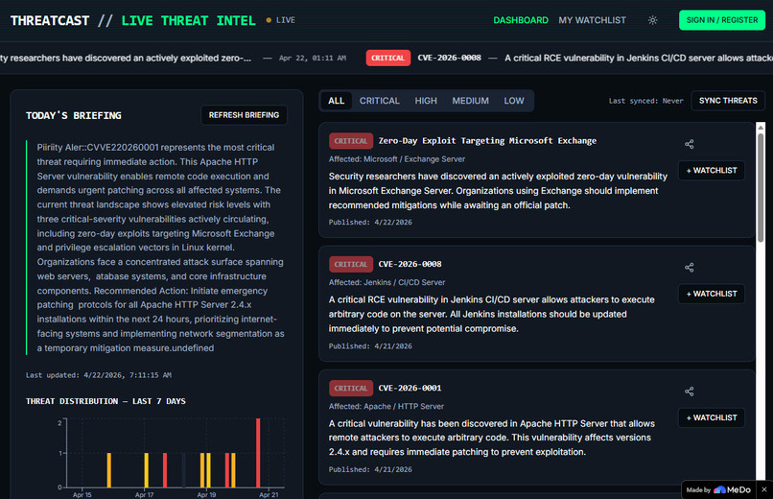Click the CRITICAL badge on CVE-2026-0008 card
This screenshot has height=499, width=773.
tap(350, 264)
